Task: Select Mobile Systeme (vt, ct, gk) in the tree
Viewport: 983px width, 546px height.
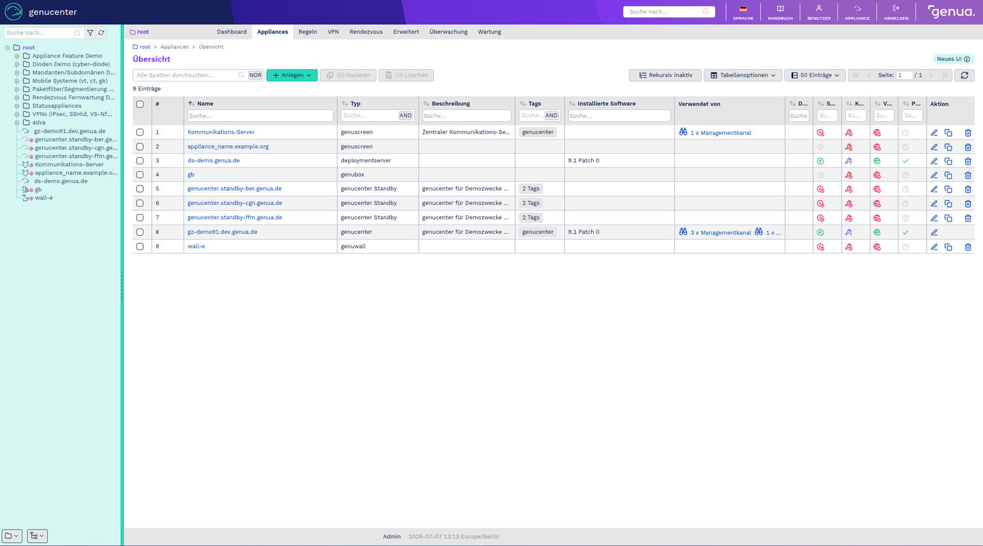Action: coord(69,81)
